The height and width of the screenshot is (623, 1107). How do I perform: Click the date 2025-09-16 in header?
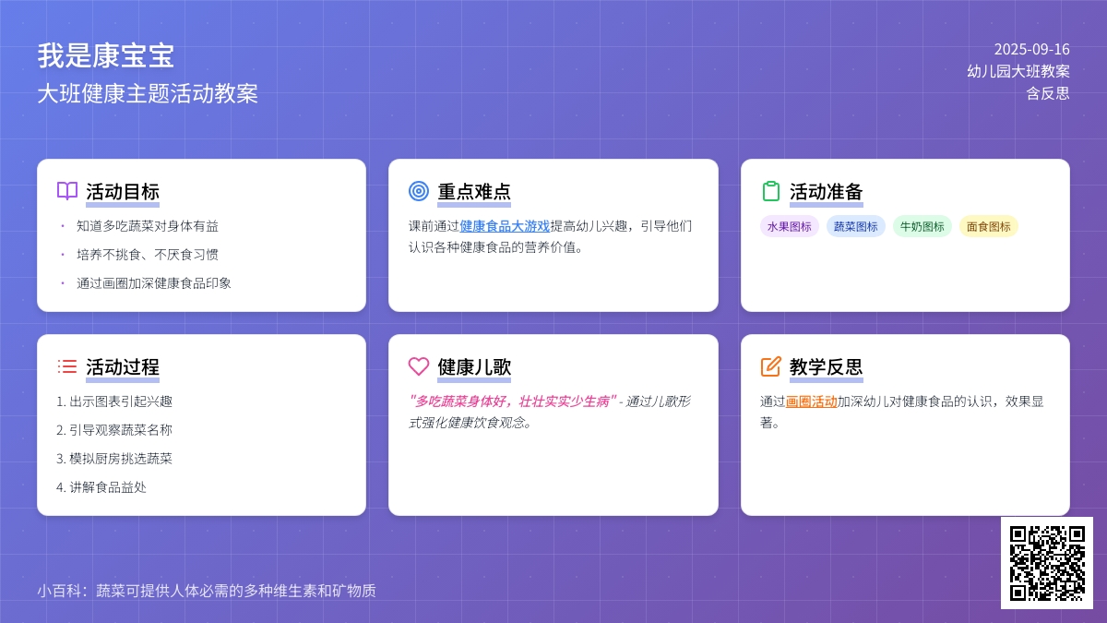tap(1031, 50)
